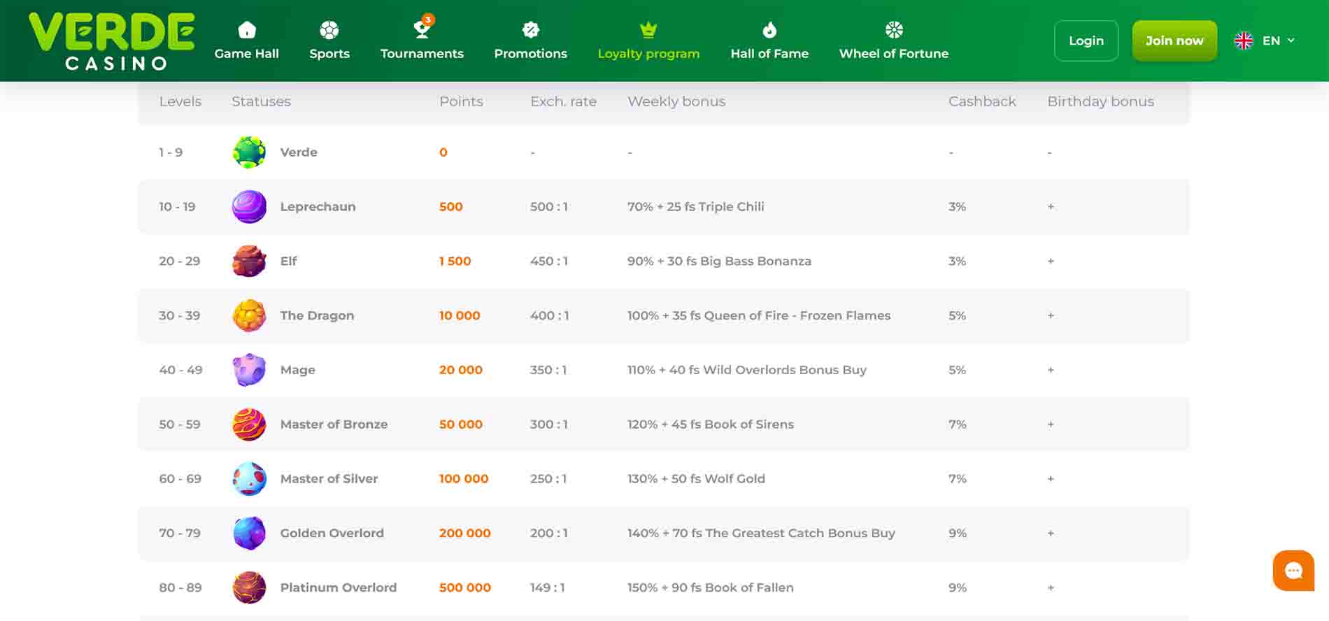Select the Loyalty program menu label
The width and height of the screenshot is (1329, 621).
[648, 54]
